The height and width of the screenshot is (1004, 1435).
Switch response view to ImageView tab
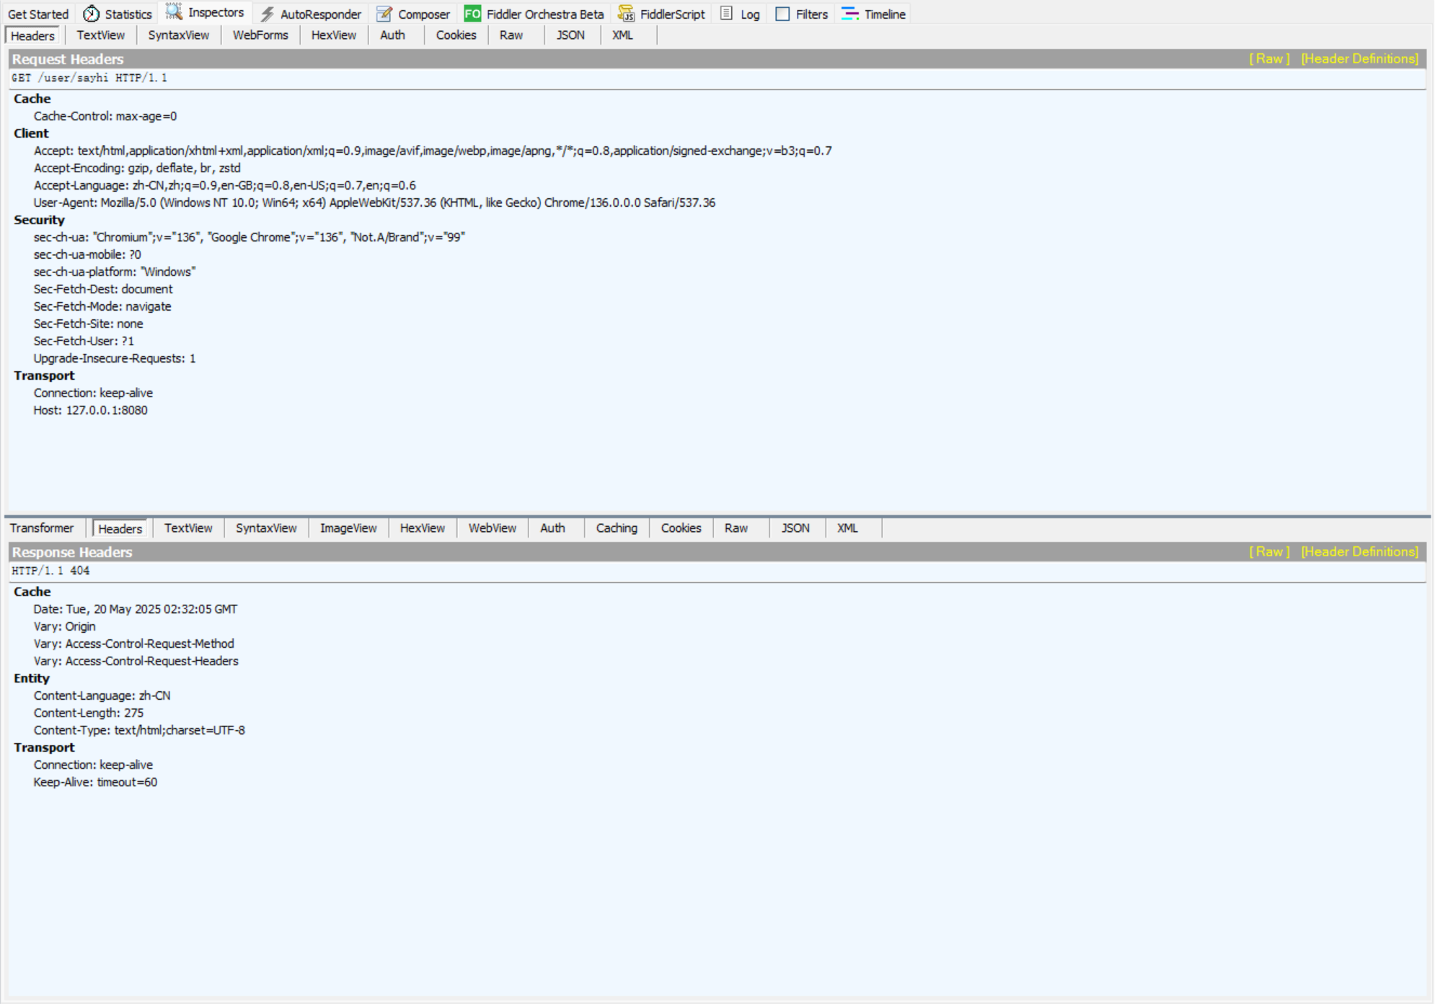(348, 528)
